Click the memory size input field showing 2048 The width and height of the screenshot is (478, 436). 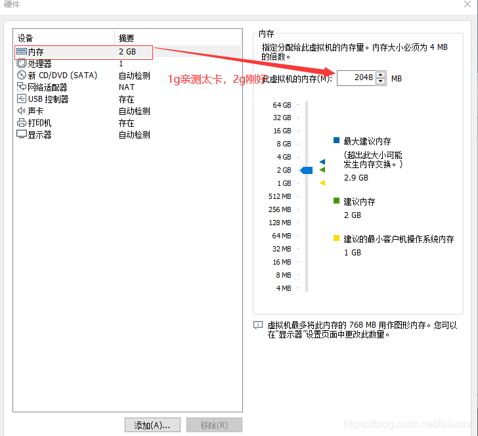pyautogui.click(x=356, y=78)
